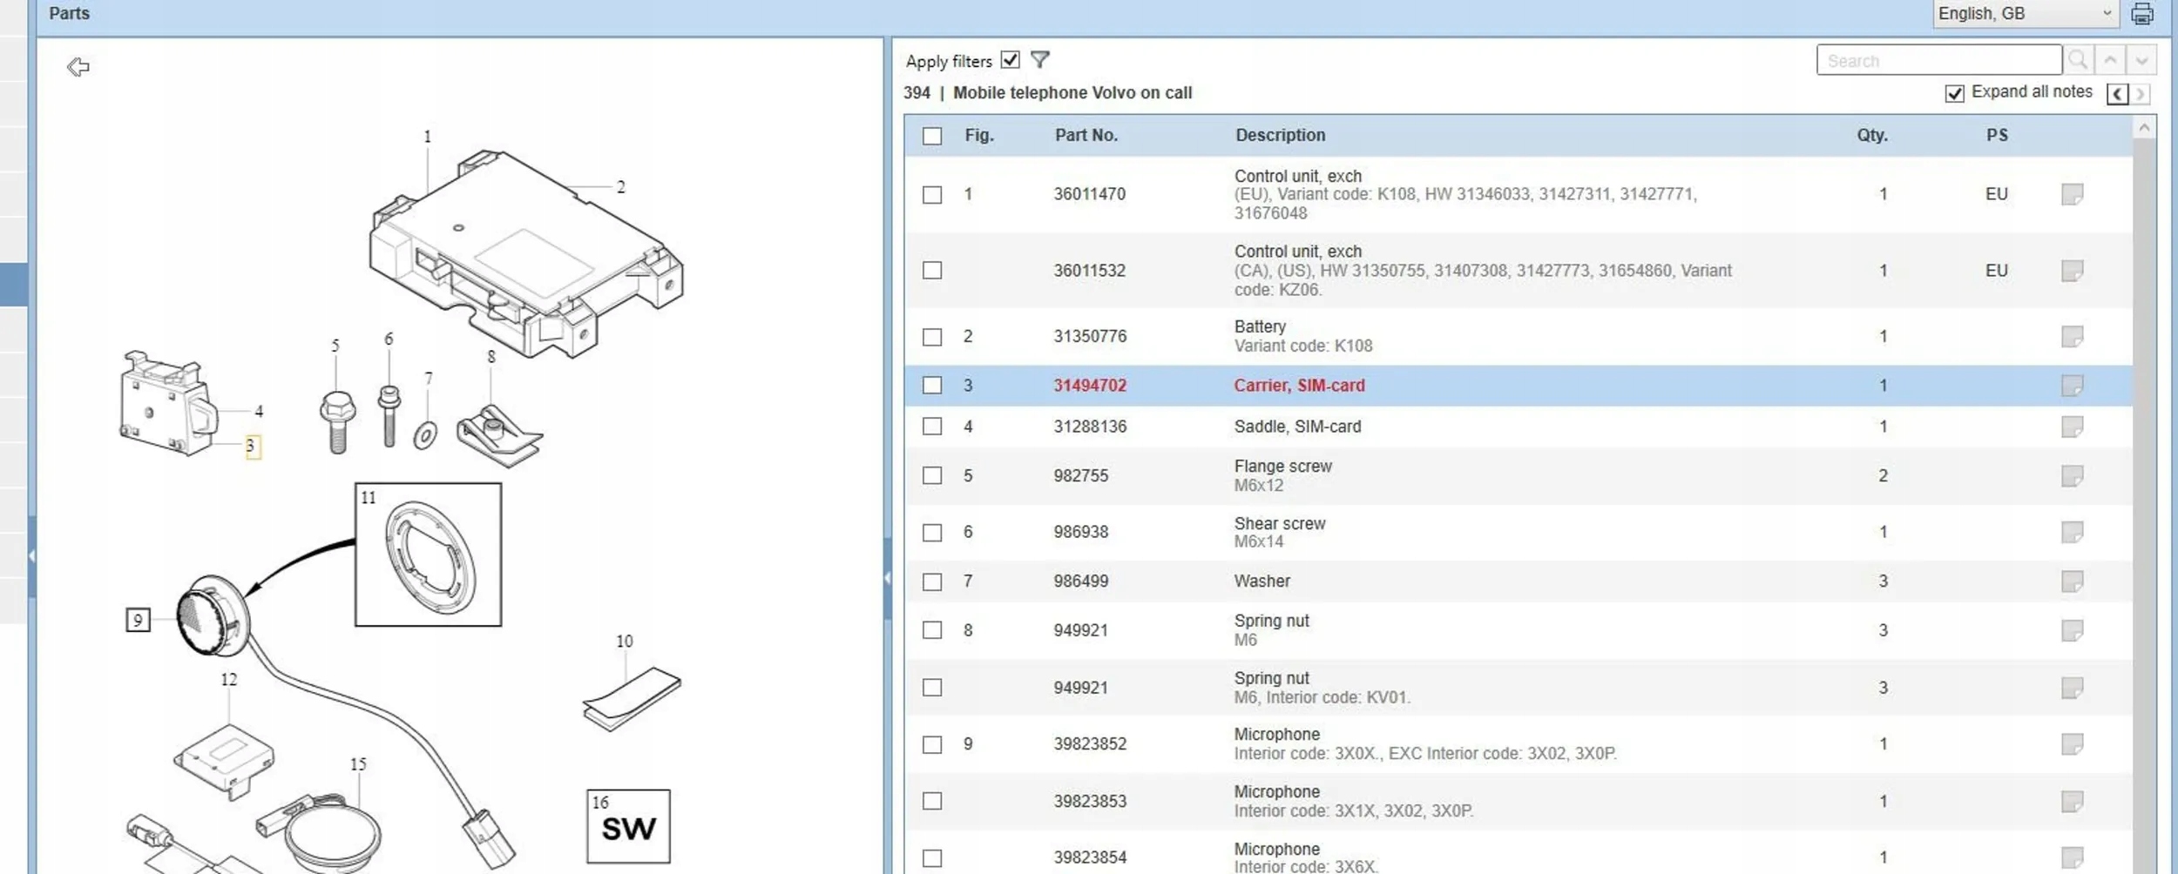The width and height of the screenshot is (2178, 874).
Task: Select part number 31494702 link
Action: (x=1089, y=386)
